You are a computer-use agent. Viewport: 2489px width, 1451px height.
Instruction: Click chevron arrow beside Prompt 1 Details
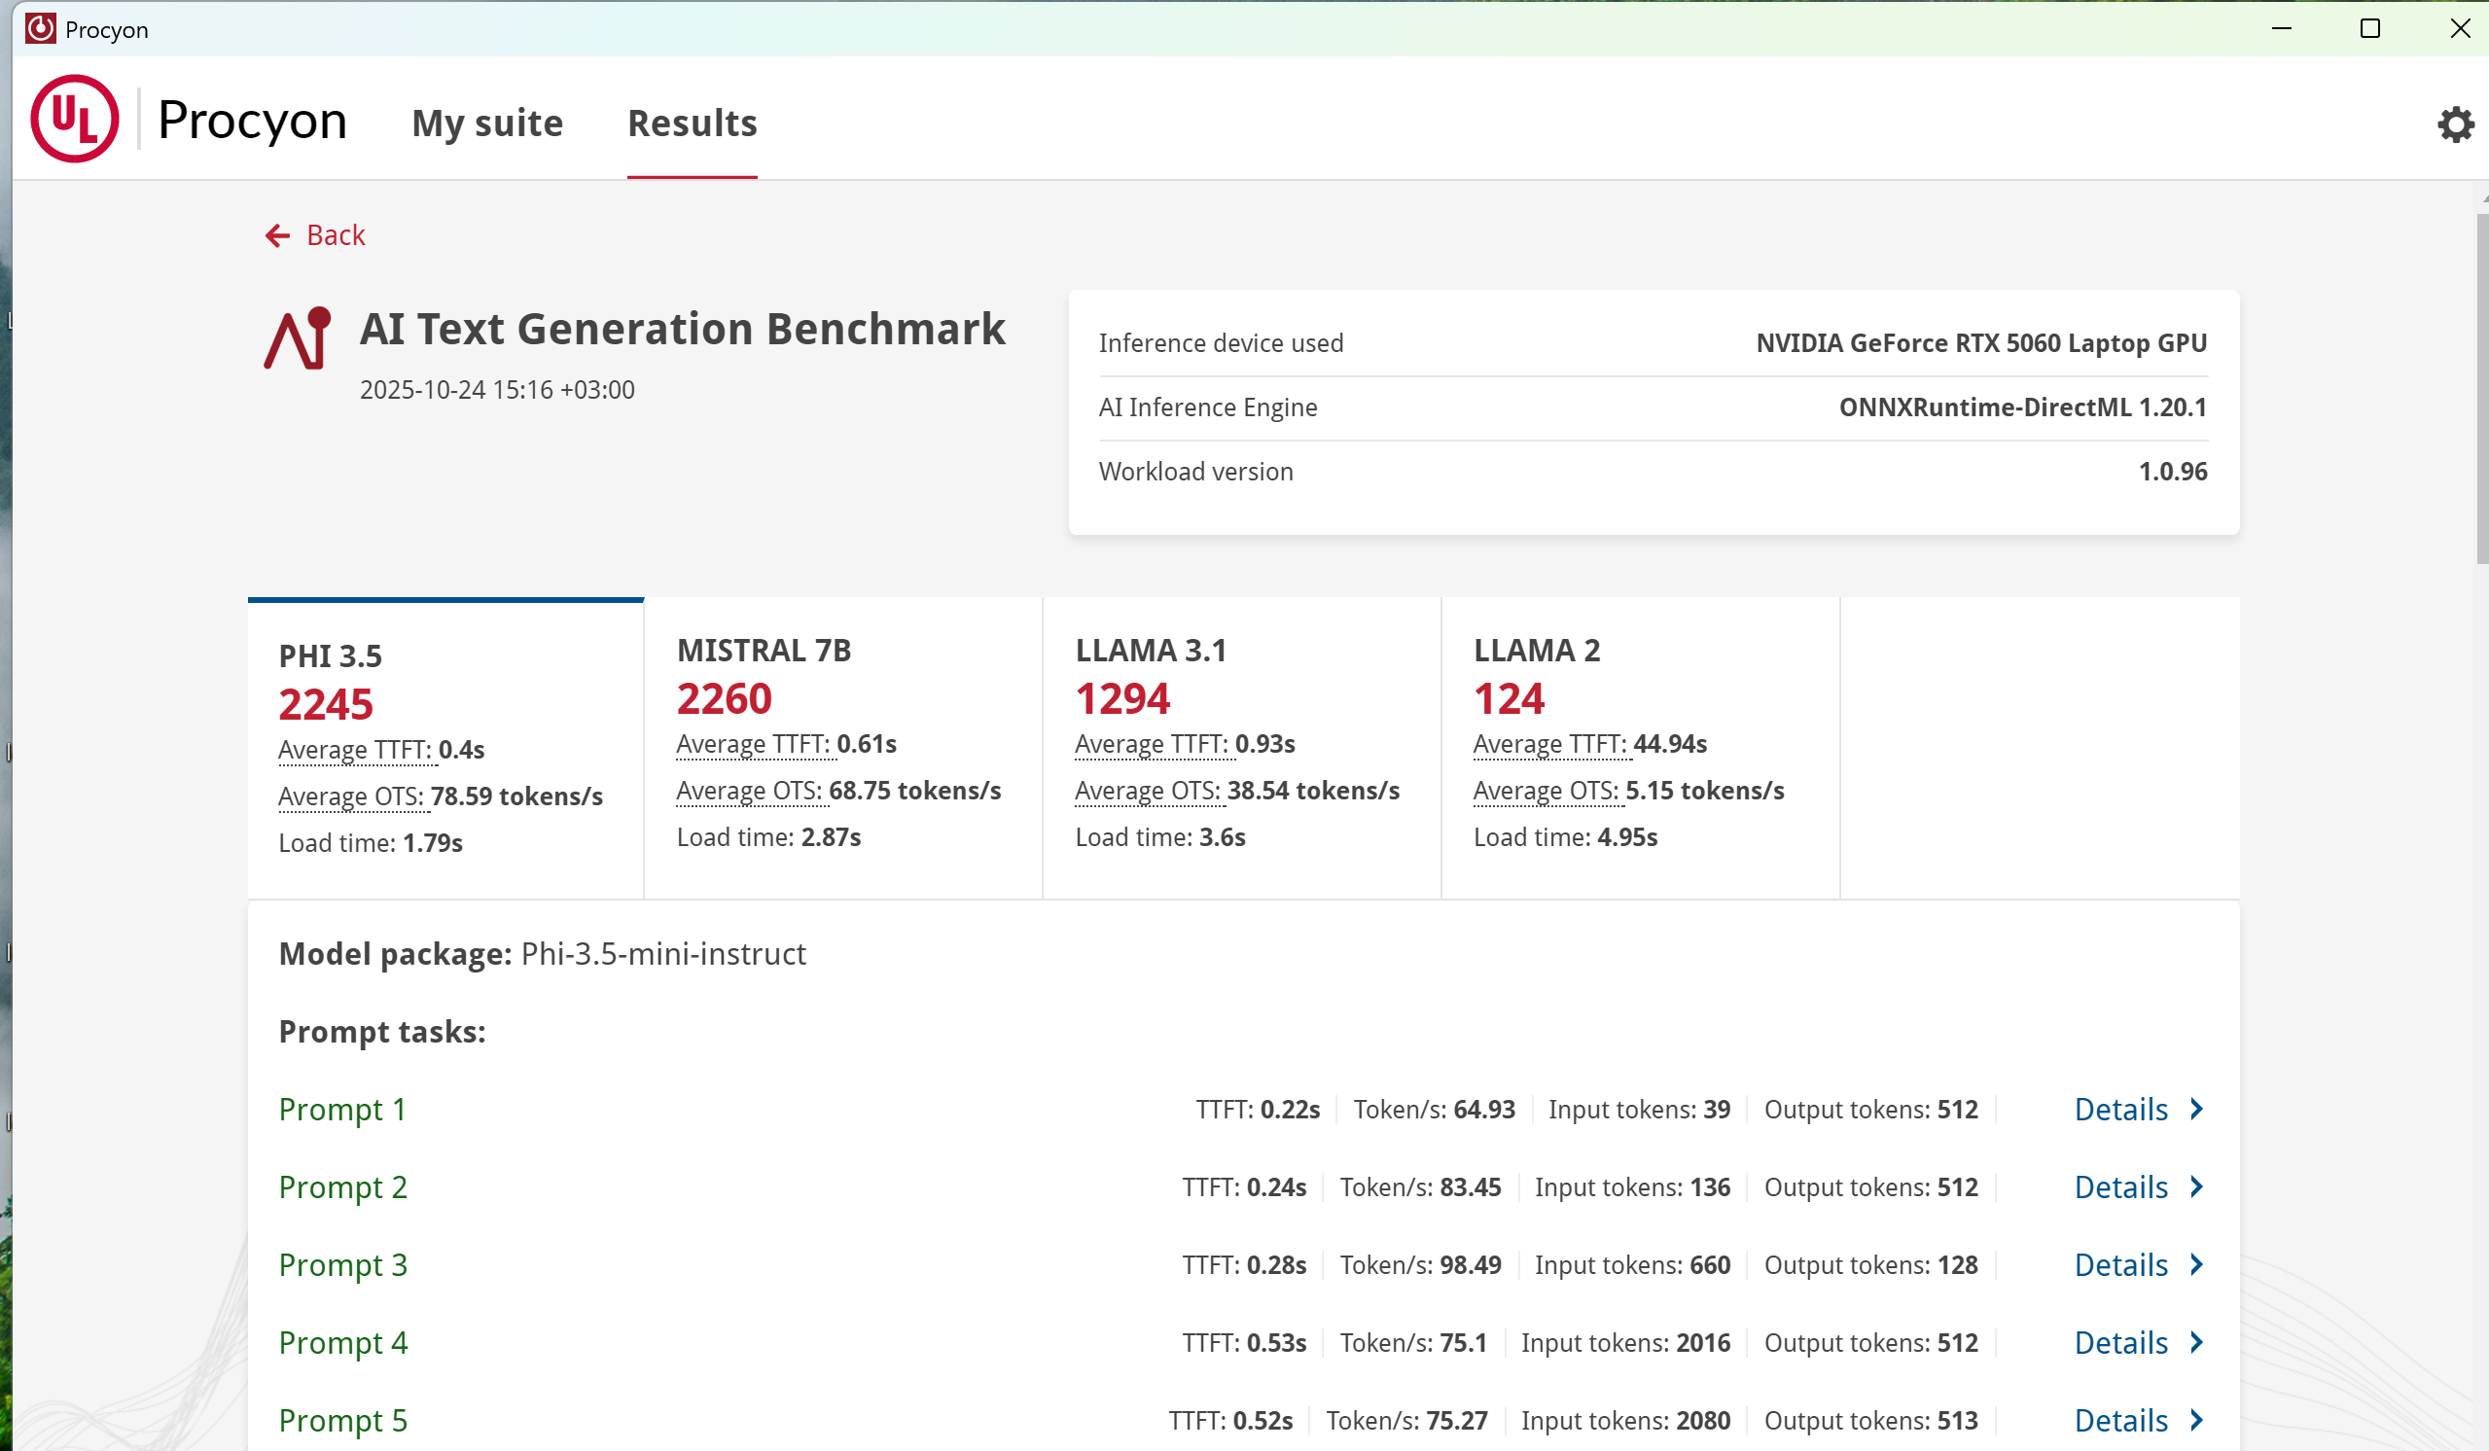click(2196, 1110)
